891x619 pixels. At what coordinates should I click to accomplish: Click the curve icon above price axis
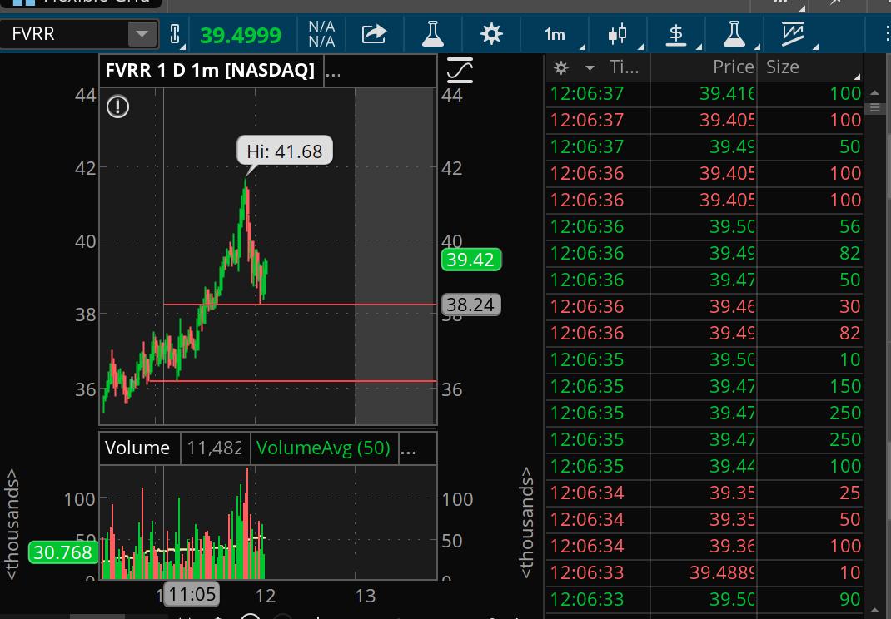click(460, 71)
